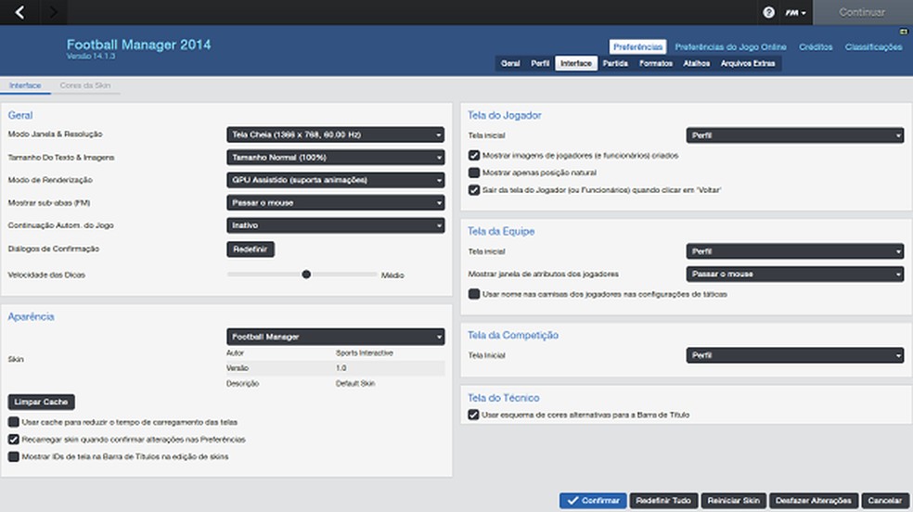The width and height of the screenshot is (913, 512).
Task: Switch to the Geral preferences tab
Action: point(510,63)
